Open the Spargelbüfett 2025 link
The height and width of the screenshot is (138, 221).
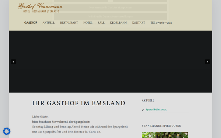click(156, 110)
